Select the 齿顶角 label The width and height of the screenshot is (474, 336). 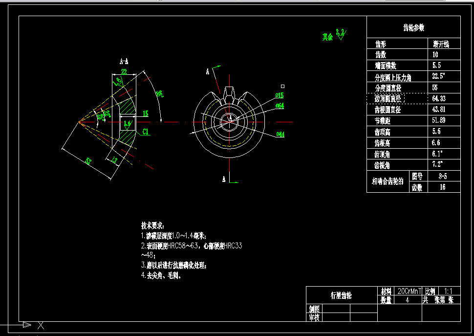(382, 154)
